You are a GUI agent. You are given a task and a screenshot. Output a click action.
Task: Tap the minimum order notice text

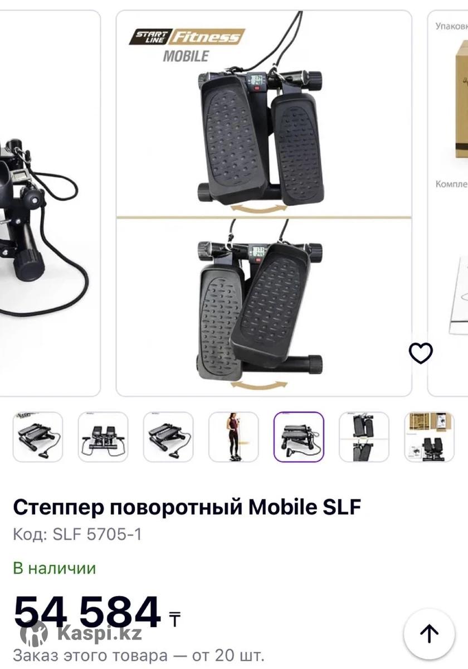coord(139,655)
